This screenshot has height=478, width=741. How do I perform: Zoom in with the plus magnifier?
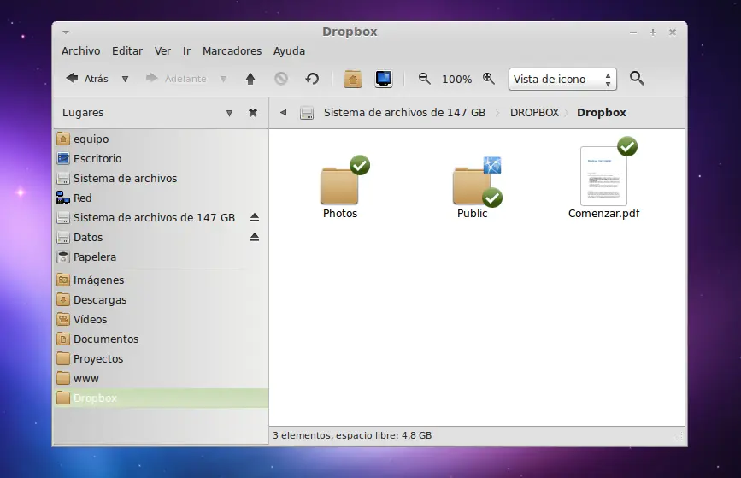[x=489, y=79]
